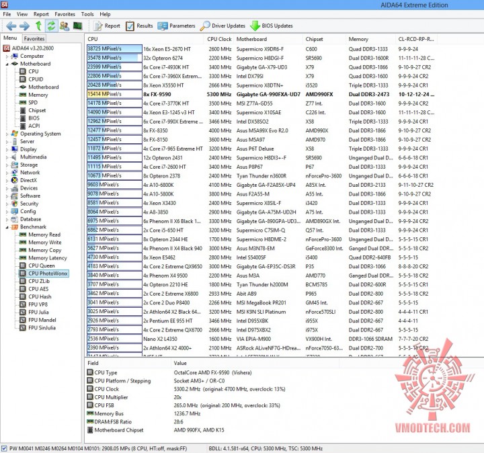Open the Results toolbar button
This screenshot has height=453, width=484.
click(x=139, y=26)
